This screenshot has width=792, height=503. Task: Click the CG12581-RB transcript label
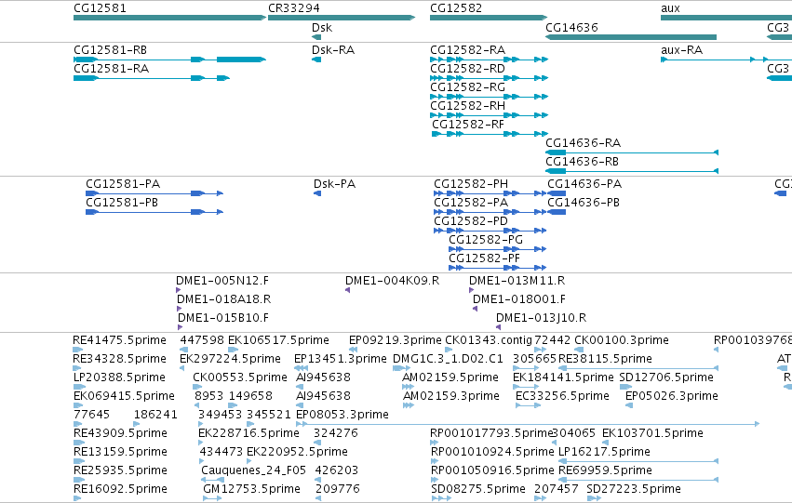click(110, 50)
